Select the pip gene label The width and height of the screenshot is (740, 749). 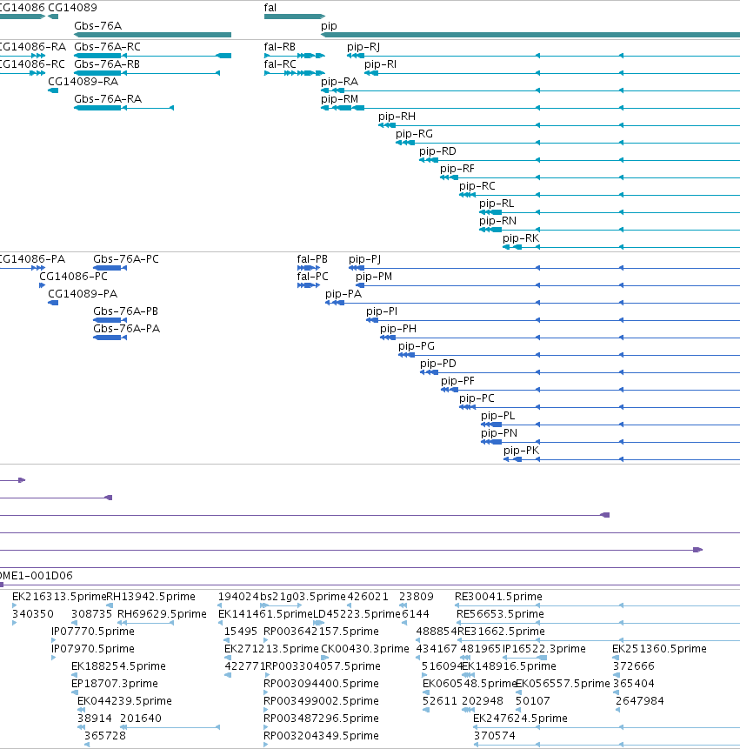coord(329,26)
